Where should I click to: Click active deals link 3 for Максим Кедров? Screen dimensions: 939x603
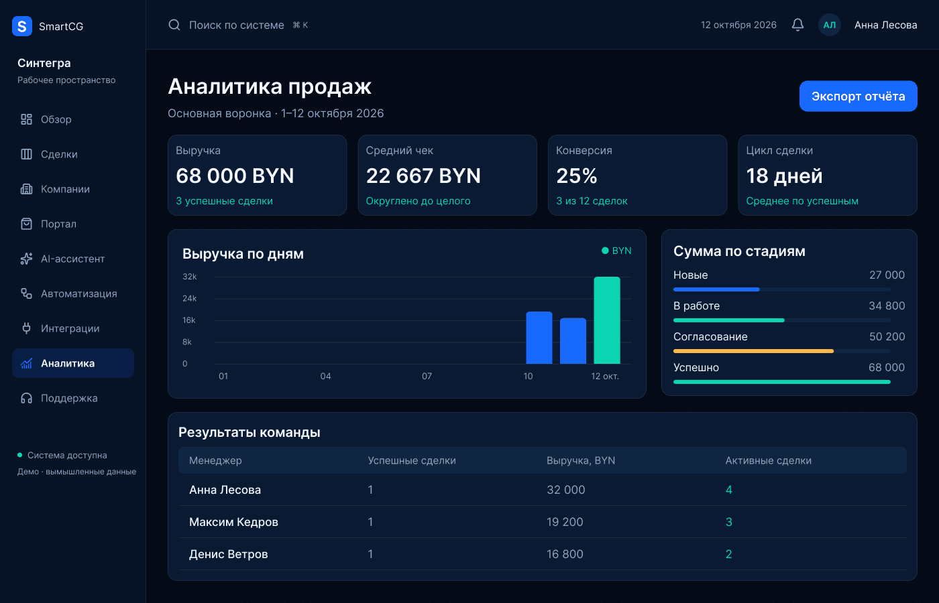pyautogui.click(x=729, y=522)
